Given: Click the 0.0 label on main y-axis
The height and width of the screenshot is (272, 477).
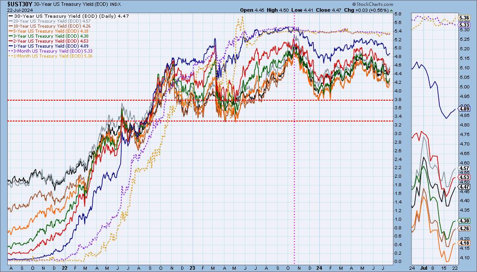Looking at the screenshot, I should (397, 262).
